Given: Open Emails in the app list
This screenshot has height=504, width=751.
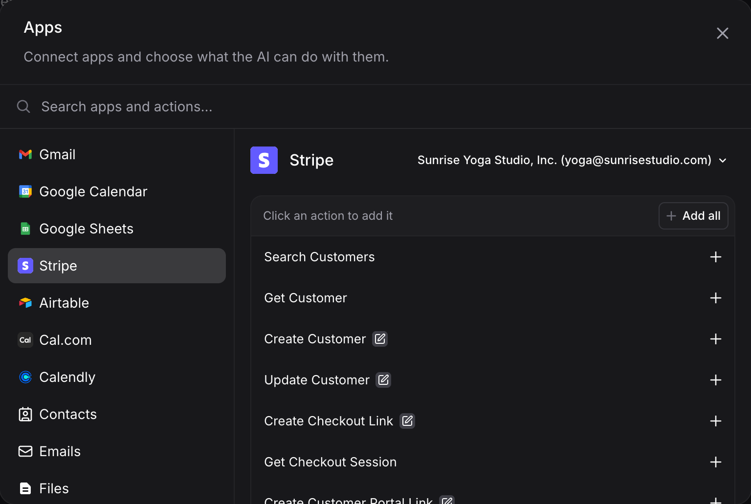Looking at the screenshot, I should coord(117,451).
